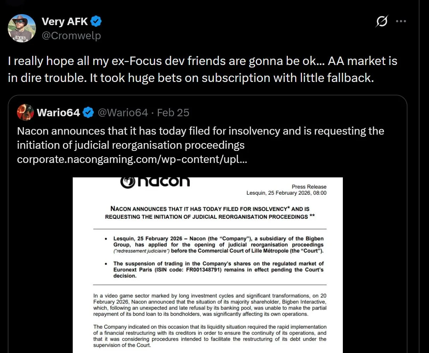Image resolution: width=429 pixels, height=353 pixels.
Task: Click the "Press Release" label in document image
Action: click(309, 187)
